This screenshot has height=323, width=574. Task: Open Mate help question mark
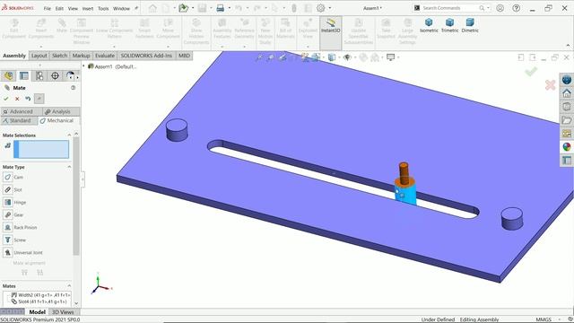click(x=74, y=88)
